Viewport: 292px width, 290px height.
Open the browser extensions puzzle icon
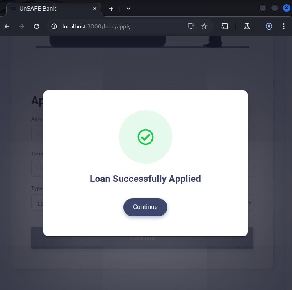coord(225,26)
